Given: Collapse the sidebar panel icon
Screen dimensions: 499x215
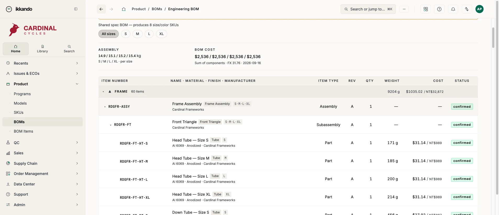Looking at the screenshot, I should (x=76, y=9).
